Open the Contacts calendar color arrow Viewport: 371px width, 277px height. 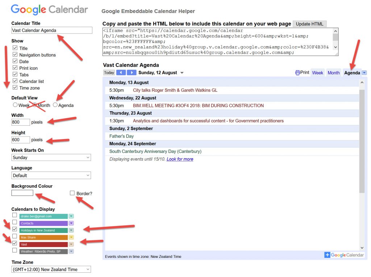[x=71, y=224]
